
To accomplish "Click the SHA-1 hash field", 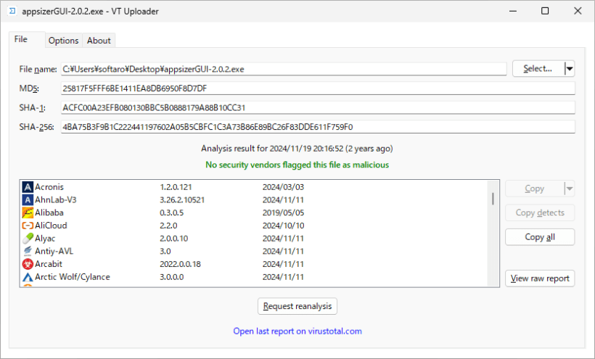I will coord(318,107).
